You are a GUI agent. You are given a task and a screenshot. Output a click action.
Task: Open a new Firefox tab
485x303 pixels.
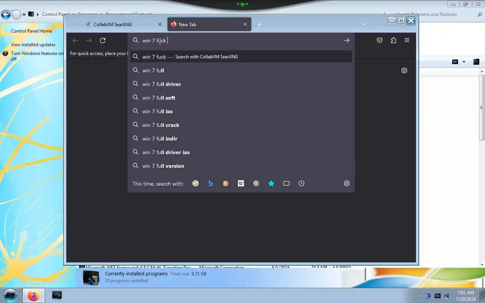[x=259, y=24]
